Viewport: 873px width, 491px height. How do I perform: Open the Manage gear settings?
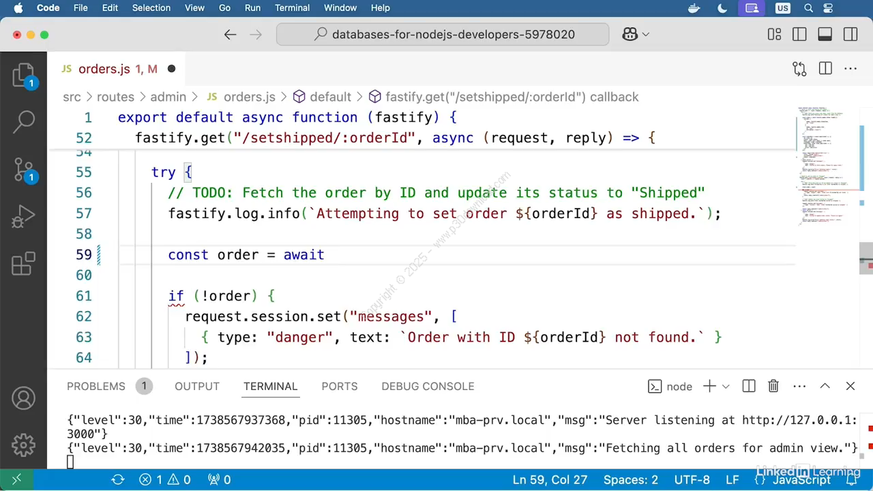pyautogui.click(x=23, y=445)
